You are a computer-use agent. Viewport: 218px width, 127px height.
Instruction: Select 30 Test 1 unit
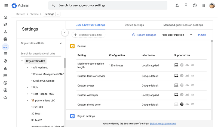point(36,113)
